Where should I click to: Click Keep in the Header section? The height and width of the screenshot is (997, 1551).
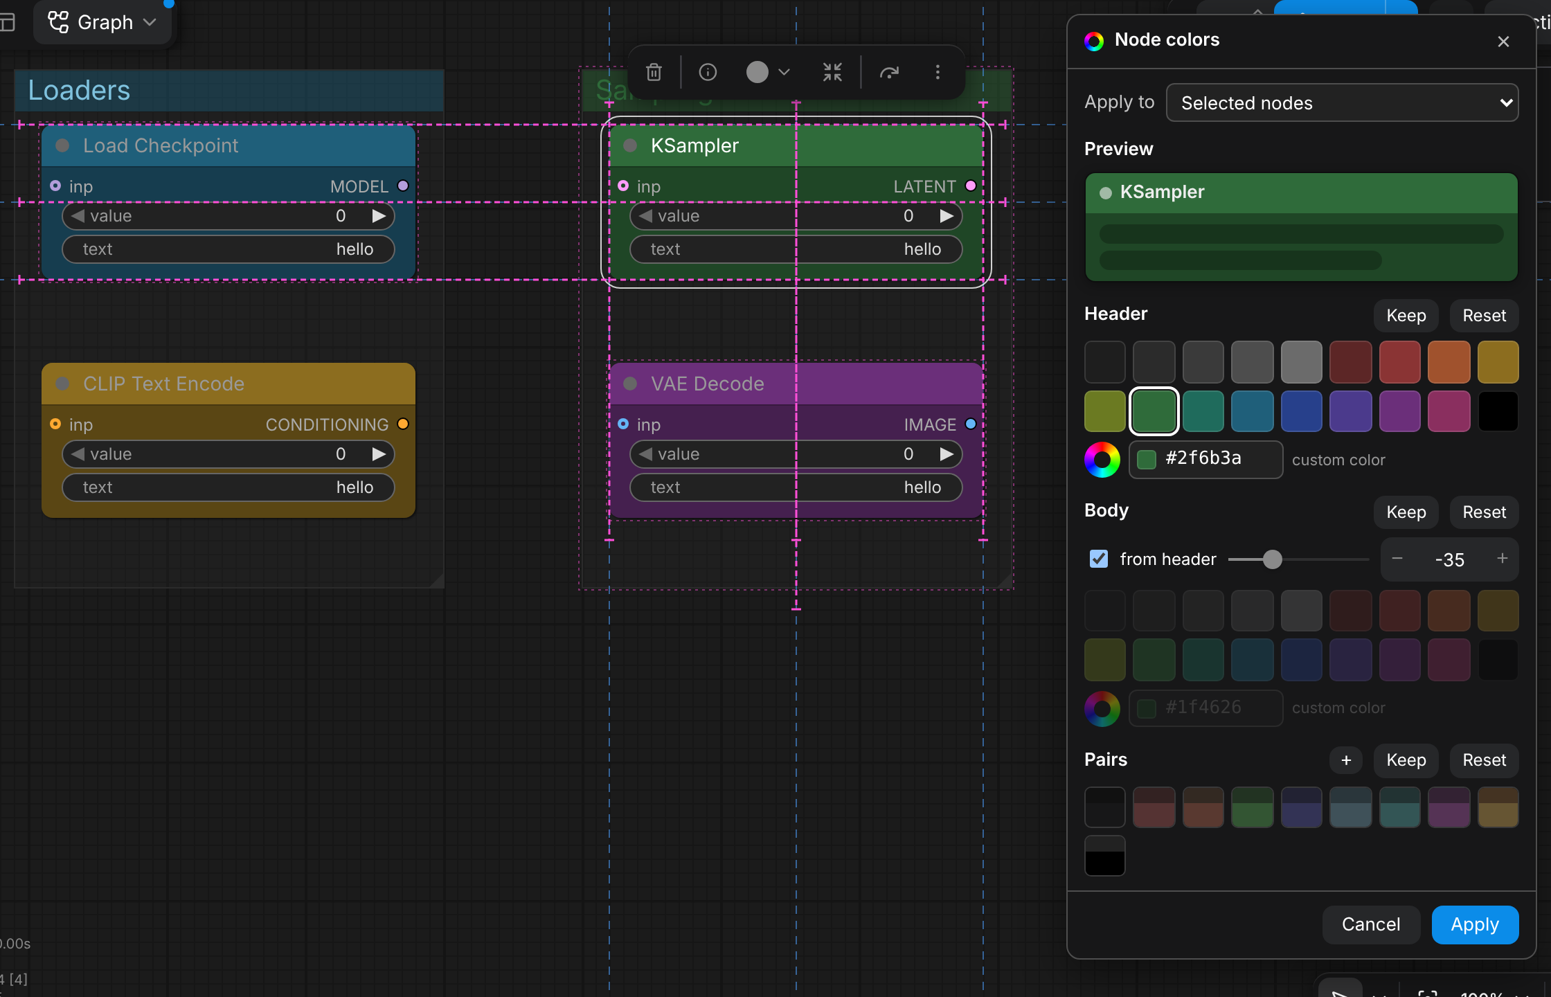(x=1406, y=316)
